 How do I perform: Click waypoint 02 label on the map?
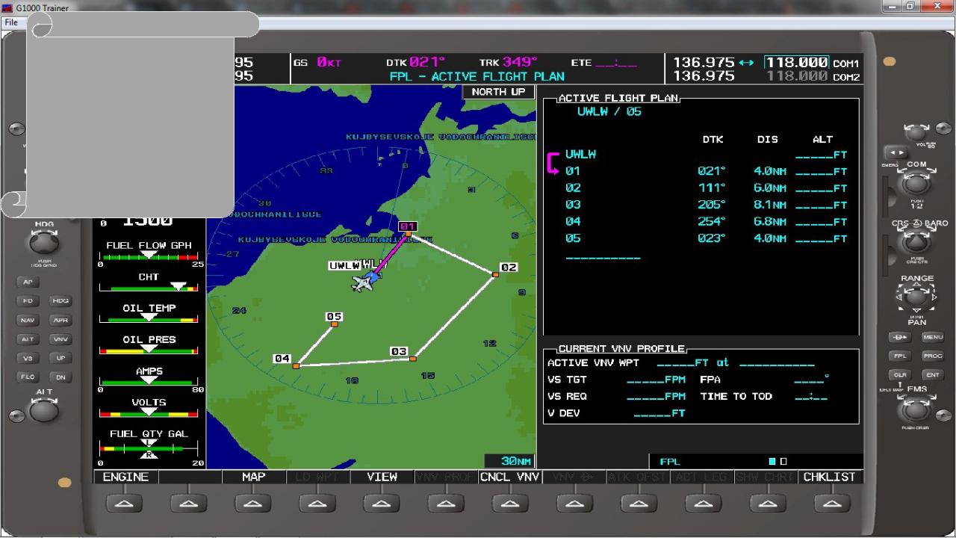tap(509, 267)
